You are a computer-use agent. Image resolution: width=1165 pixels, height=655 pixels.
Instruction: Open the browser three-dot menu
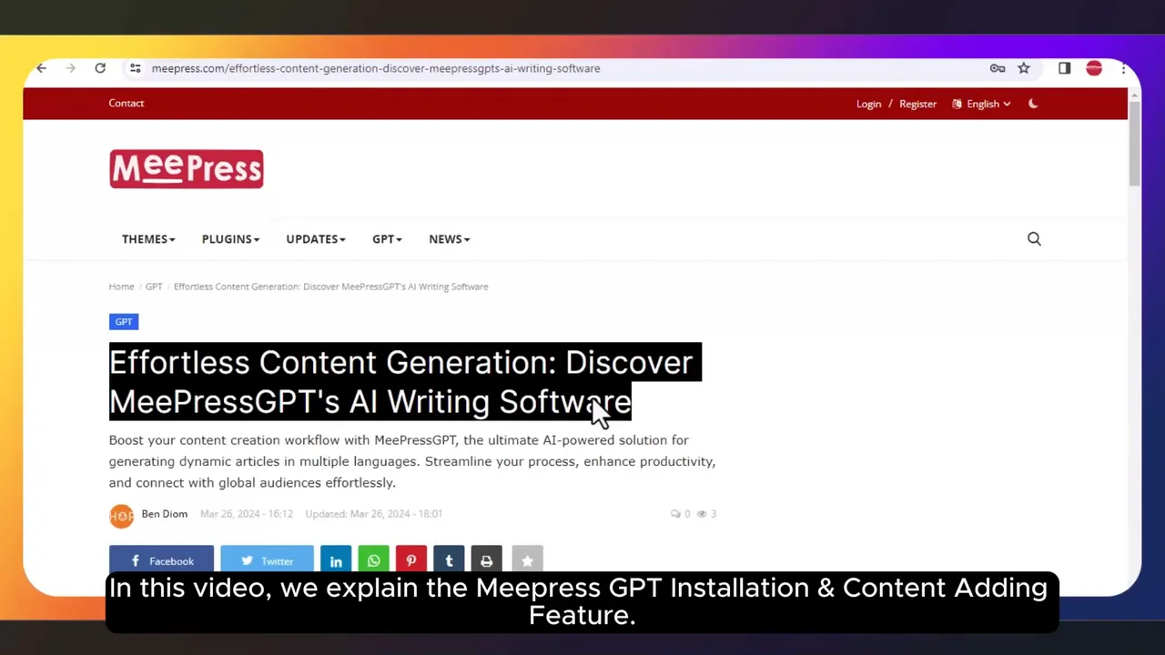click(1124, 68)
